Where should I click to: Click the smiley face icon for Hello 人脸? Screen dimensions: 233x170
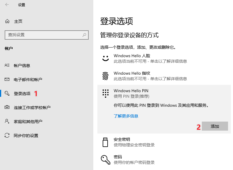point(106,58)
